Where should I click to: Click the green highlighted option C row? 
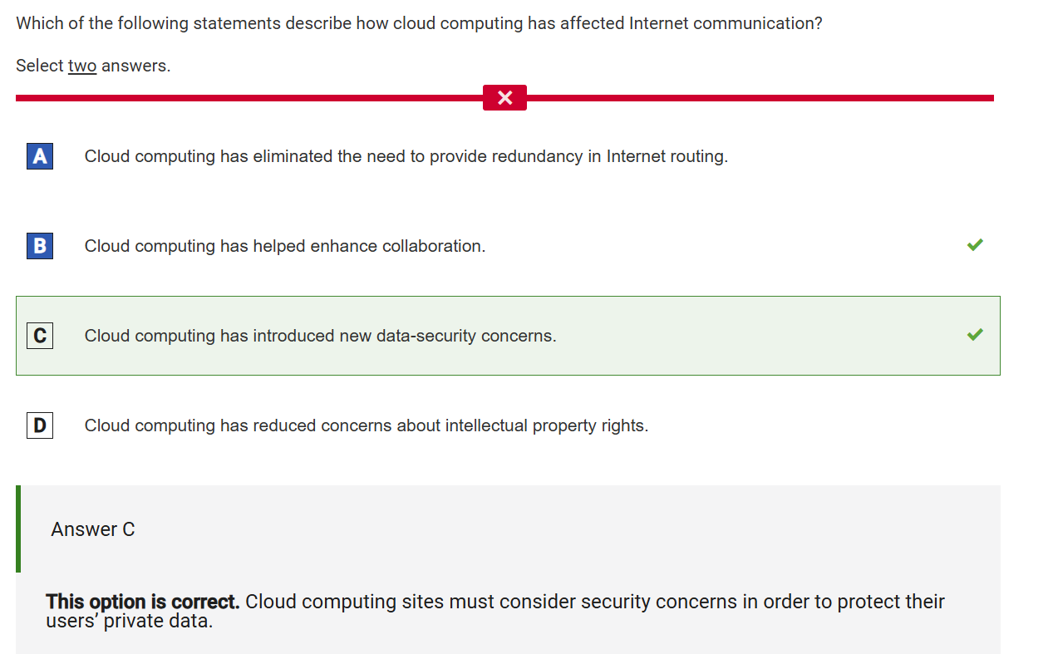pos(508,336)
